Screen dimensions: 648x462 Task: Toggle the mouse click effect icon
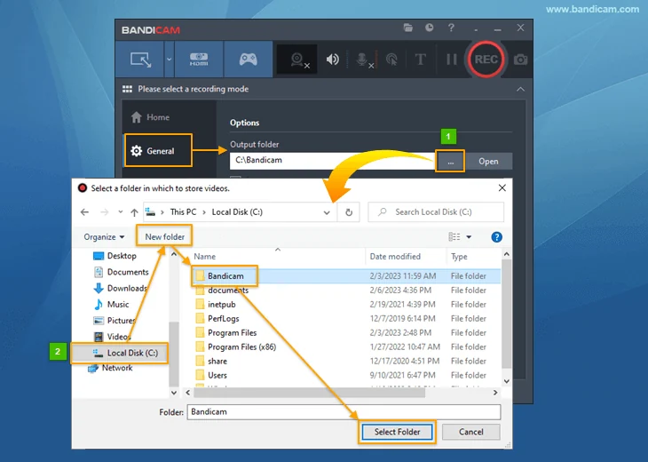(x=391, y=60)
